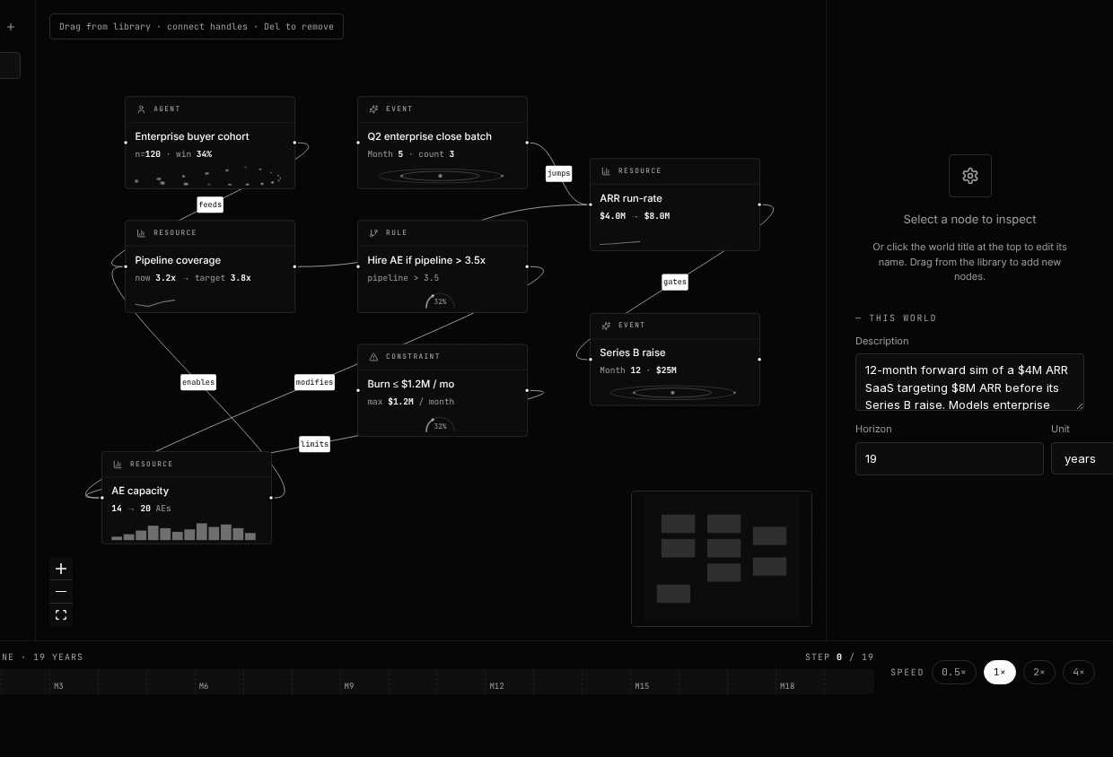Jump to M15 marker on the timeline
The height and width of the screenshot is (757, 1113).
[642, 686]
